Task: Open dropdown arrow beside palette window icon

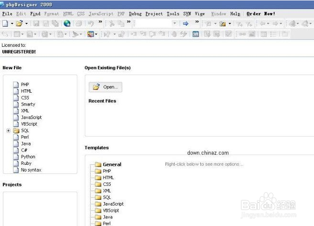Action: pyautogui.click(x=96, y=34)
